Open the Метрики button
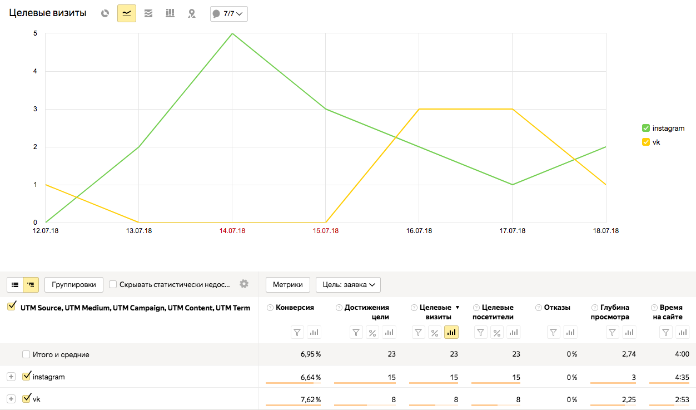Viewport: 696px width, 410px height. pyautogui.click(x=288, y=284)
